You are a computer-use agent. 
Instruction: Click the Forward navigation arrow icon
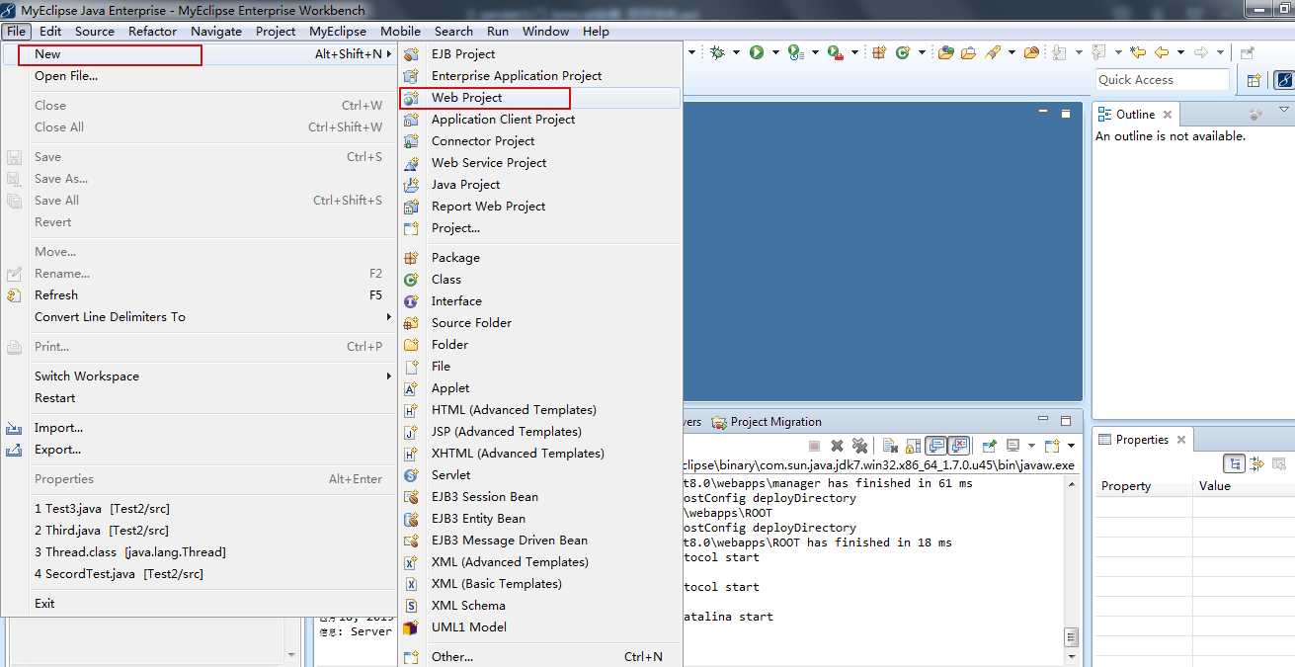(1200, 52)
